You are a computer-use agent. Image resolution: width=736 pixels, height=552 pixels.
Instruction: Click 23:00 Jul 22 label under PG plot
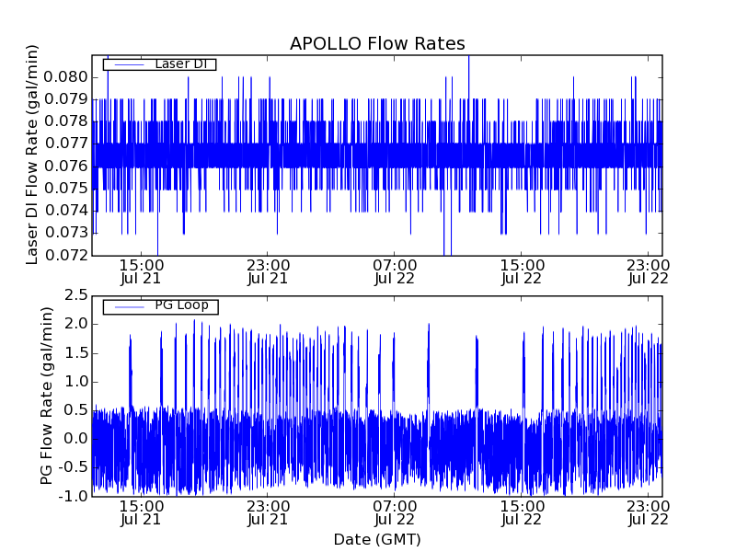[649, 513]
